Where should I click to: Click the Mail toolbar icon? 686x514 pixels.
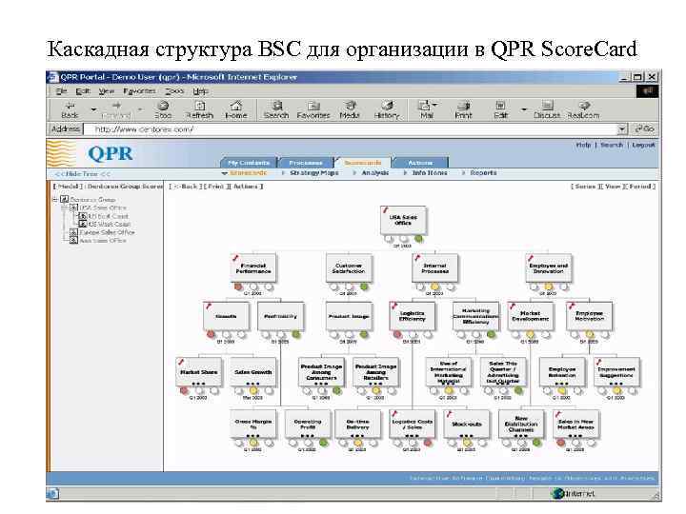[x=426, y=110]
